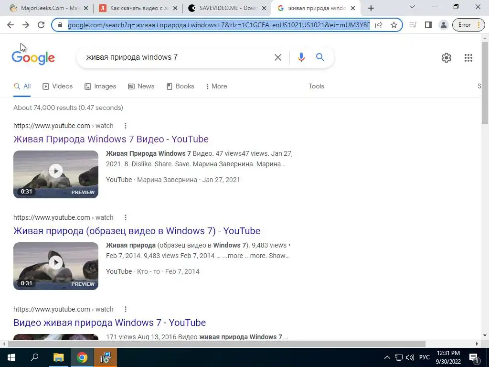The width and height of the screenshot is (489, 367).
Task: Click the address bar URL
Action: point(219,25)
